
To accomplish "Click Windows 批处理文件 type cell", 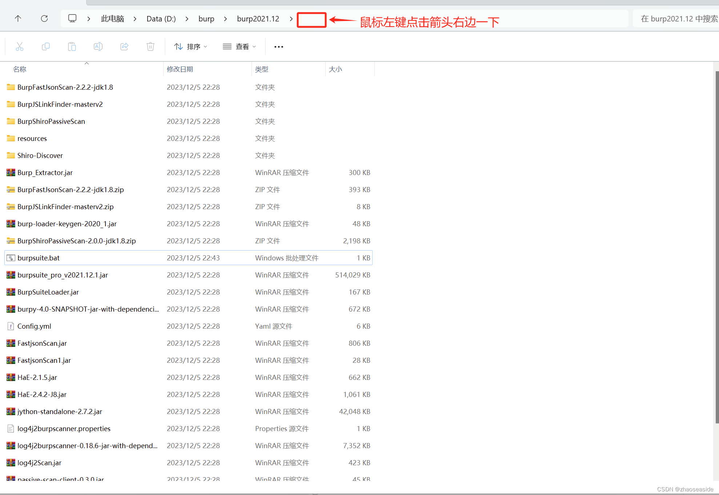I will [x=287, y=258].
